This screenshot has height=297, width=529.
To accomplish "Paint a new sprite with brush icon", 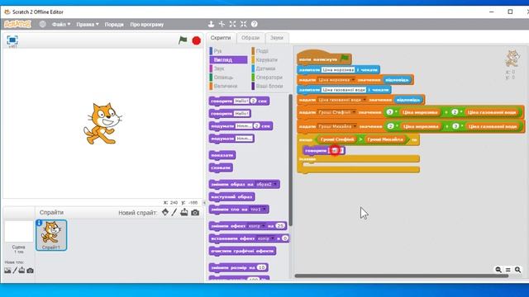I will point(174,212).
